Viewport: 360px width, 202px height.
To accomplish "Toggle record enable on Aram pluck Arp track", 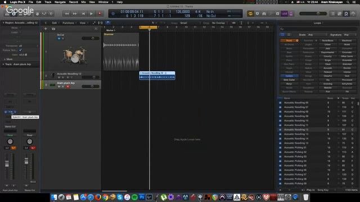I will click(67, 86).
